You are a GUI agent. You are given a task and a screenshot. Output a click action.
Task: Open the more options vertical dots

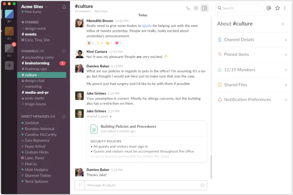point(285,8)
